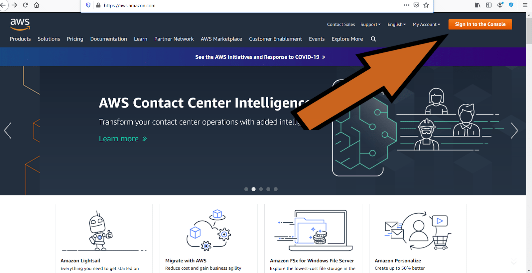This screenshot has width=532, height=273.
Task: Open page actions three-dot menu
Action: point(406,5)
